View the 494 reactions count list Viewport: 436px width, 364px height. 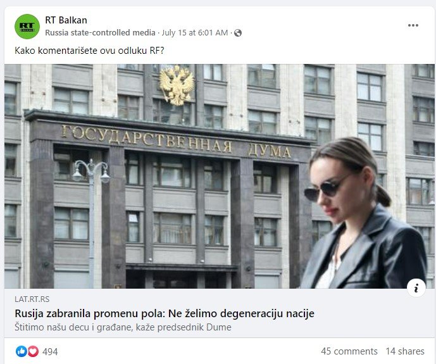point(50,352)
